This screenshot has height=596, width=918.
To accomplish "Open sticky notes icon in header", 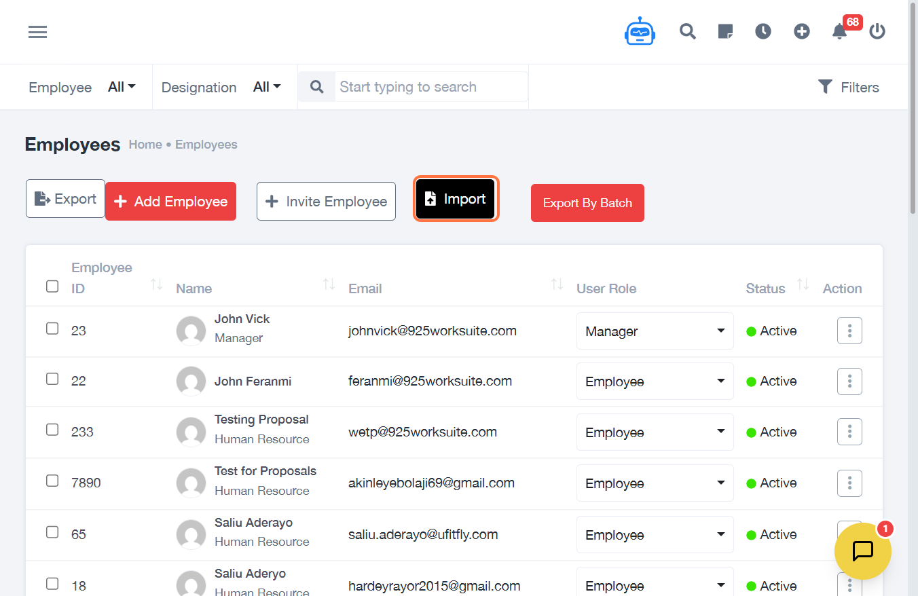I will coord(725,31).
